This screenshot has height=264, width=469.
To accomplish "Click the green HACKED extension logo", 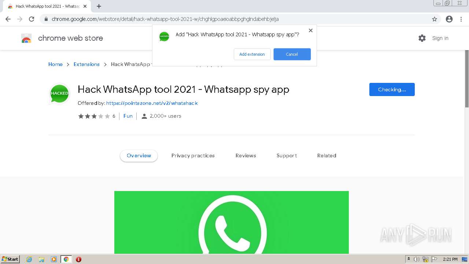I will click(x=59, y=93).
